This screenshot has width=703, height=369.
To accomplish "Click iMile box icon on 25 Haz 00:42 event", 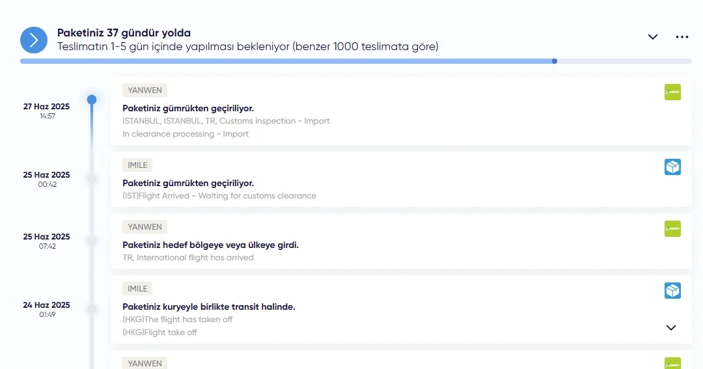I will [672, 167].
